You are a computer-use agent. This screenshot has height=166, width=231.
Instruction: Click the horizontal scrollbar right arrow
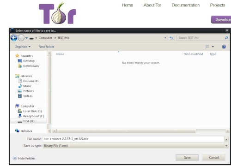pyautogui.click(x=227, y=131)
